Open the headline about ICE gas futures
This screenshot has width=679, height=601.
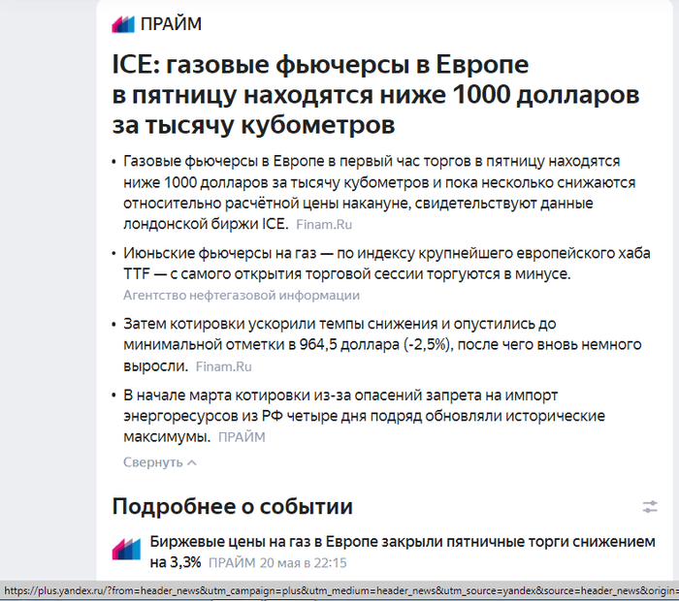point(375,94)
